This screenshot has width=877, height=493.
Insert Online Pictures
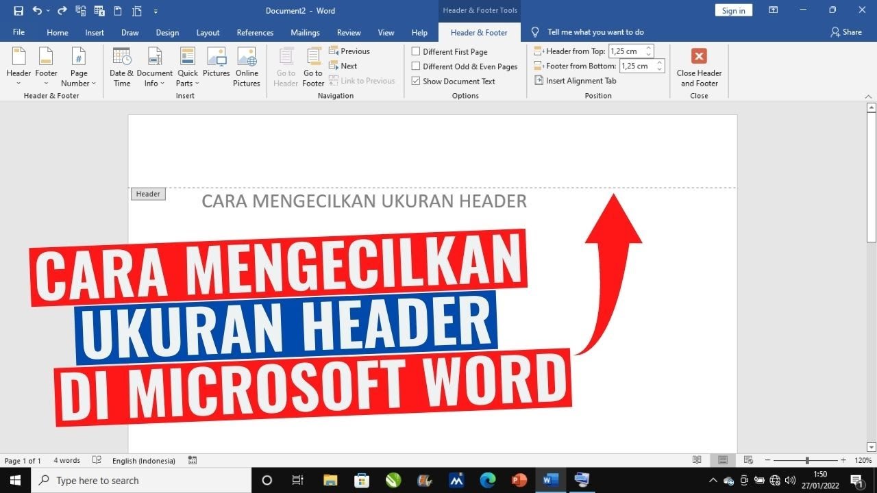(247, 67)
